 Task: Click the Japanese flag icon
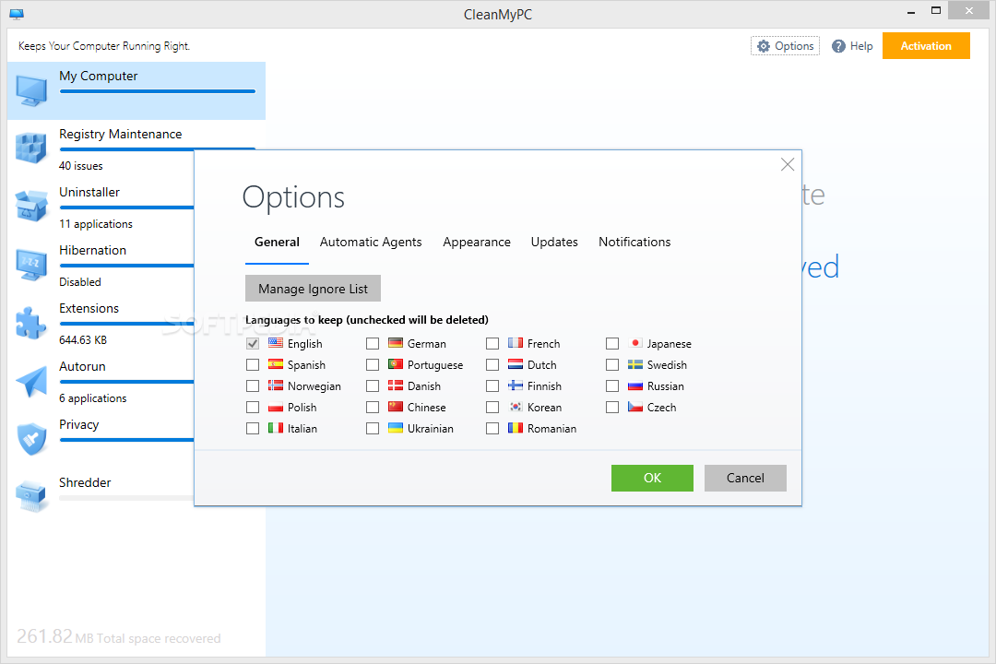click(635, 343)
